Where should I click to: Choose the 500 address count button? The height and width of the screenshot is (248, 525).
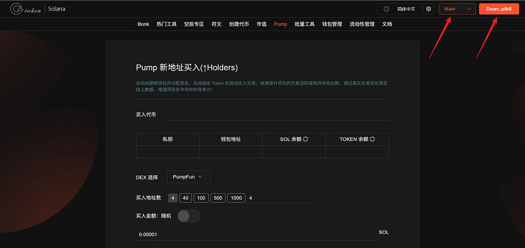tap(218, 198)
